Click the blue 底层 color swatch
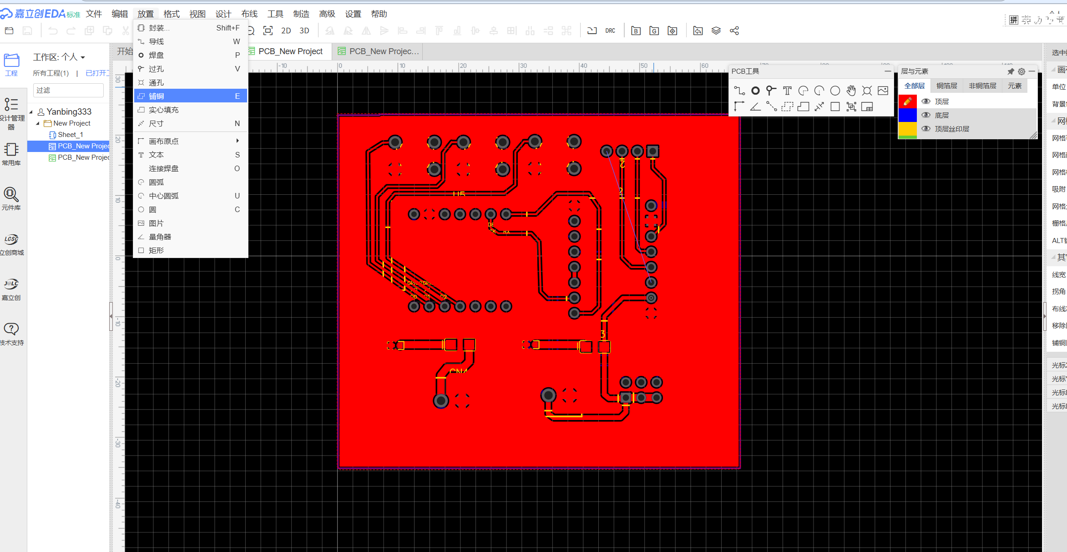The image size is (1067, 552). (907, 115)
